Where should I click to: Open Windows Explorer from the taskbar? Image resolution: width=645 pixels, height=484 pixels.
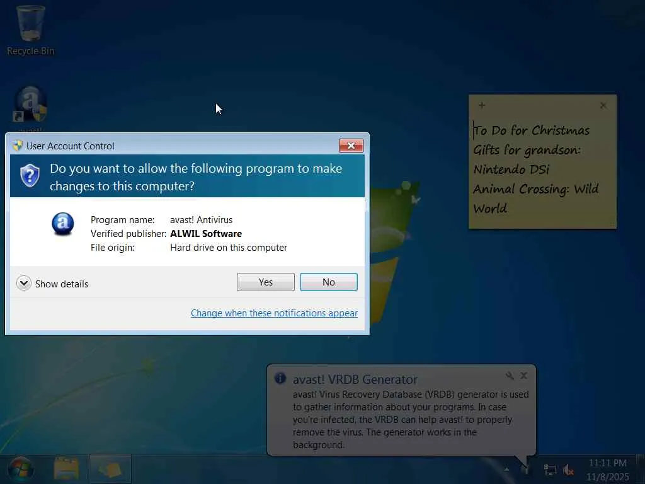[x=66, y=469]
